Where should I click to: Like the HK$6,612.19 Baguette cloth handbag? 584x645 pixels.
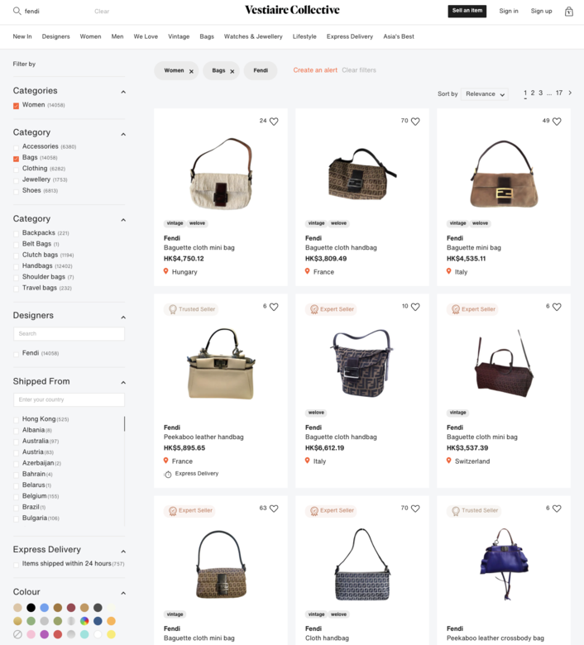click(x=415, y=307)
